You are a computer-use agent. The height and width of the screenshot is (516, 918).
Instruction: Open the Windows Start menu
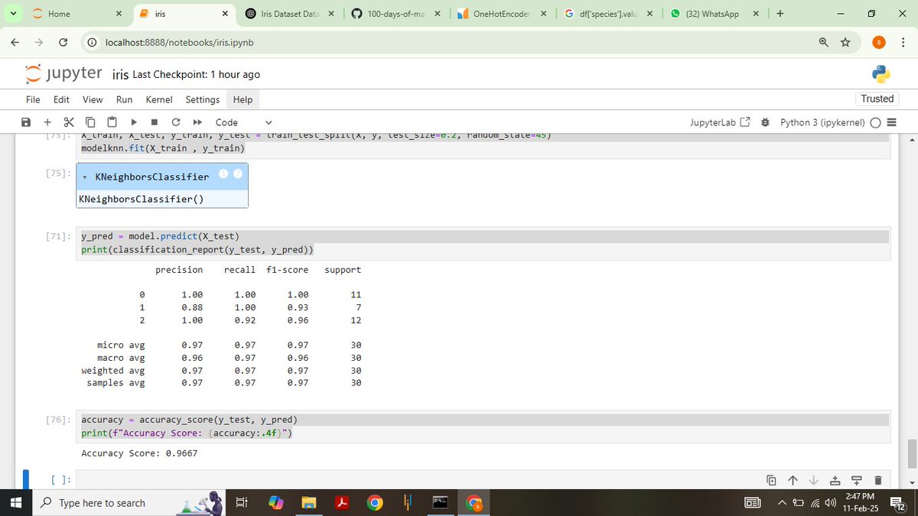pos(15,502)
